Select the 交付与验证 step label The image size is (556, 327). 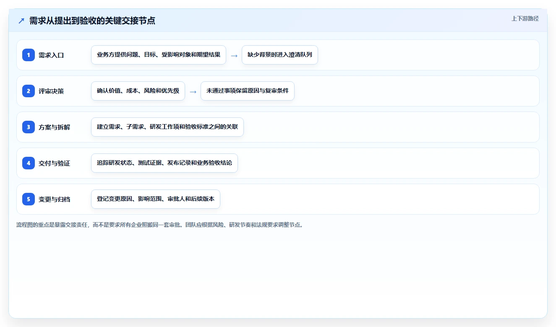point(54,163)
